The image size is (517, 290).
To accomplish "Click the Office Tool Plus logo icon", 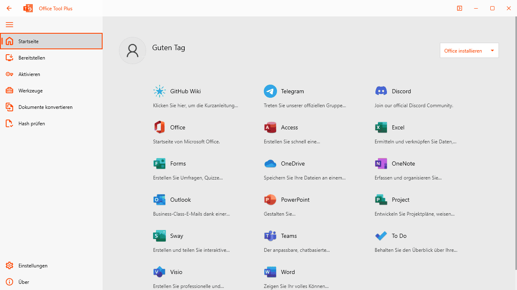I will coord(28,8).
